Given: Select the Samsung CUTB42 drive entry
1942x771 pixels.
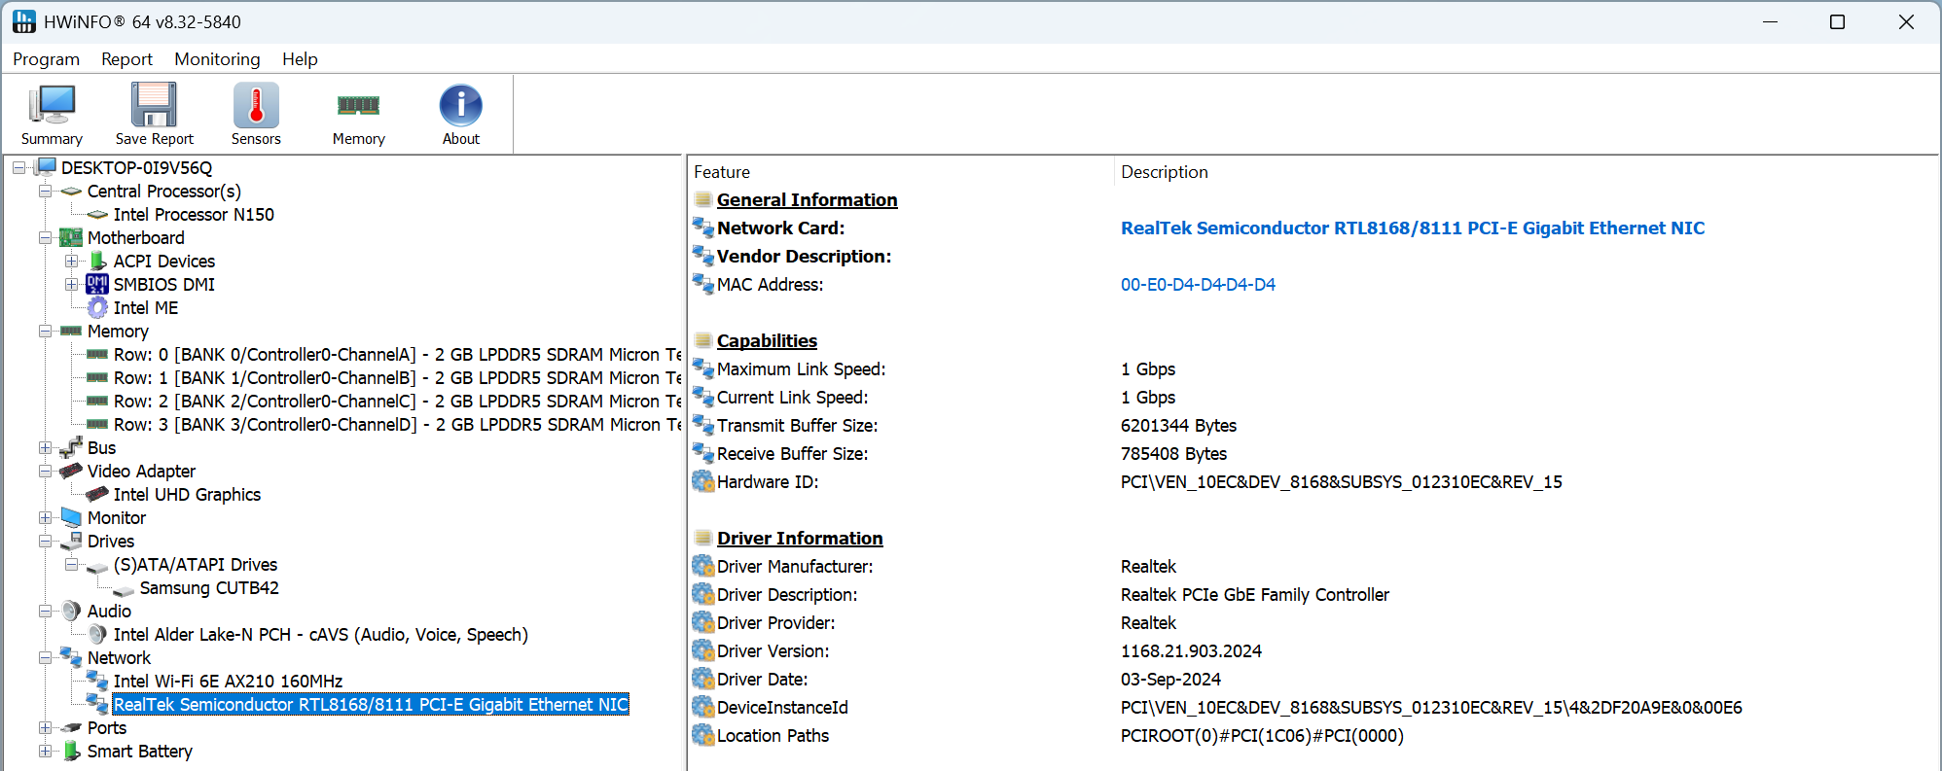Looking at the screenshot, I should (x=208, y=588).
